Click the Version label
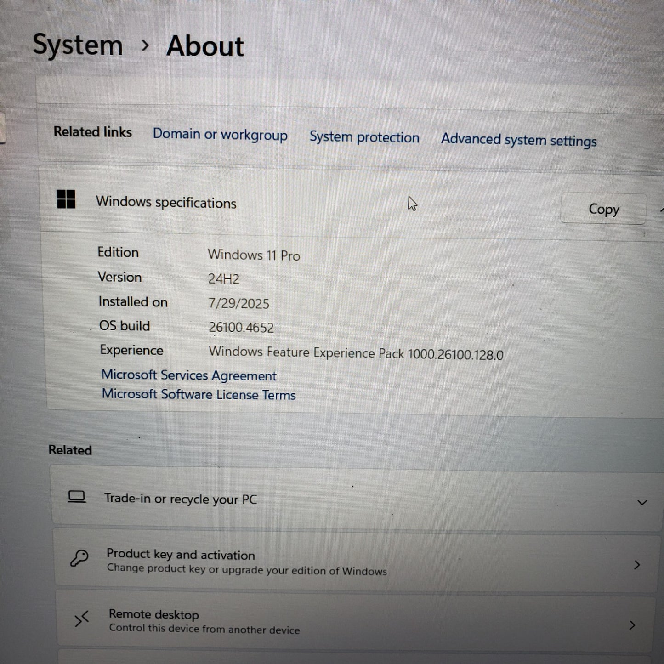The height and width of the screenshot is (664, 664). click(120, 277)
